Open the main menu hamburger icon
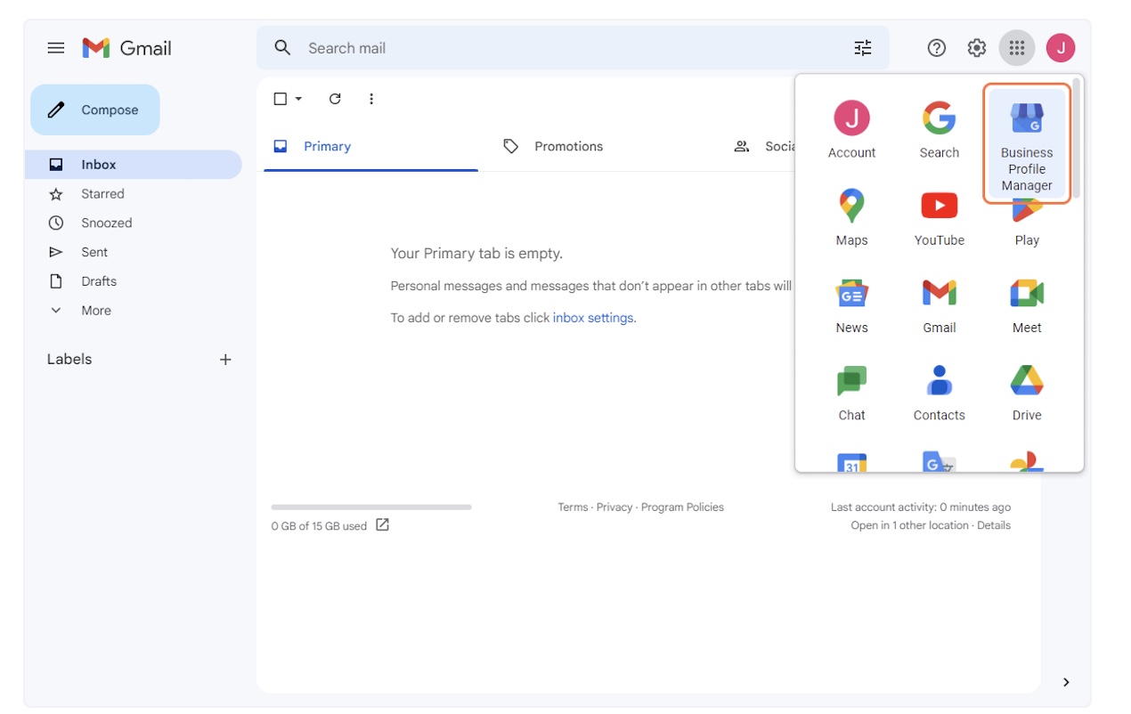The width and height of the screenshot is (1131, 714). (x=56, y=48)
